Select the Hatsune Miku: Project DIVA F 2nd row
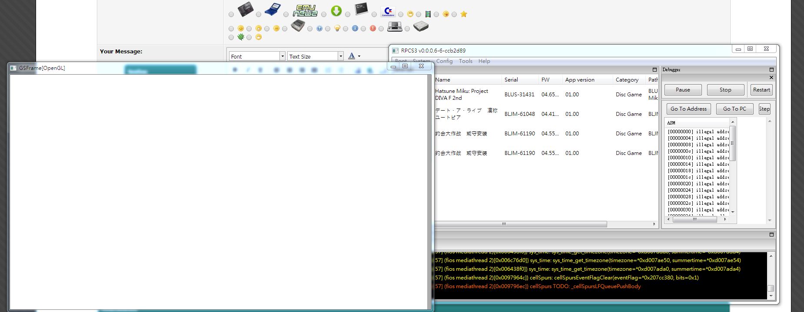 point(462,94)
